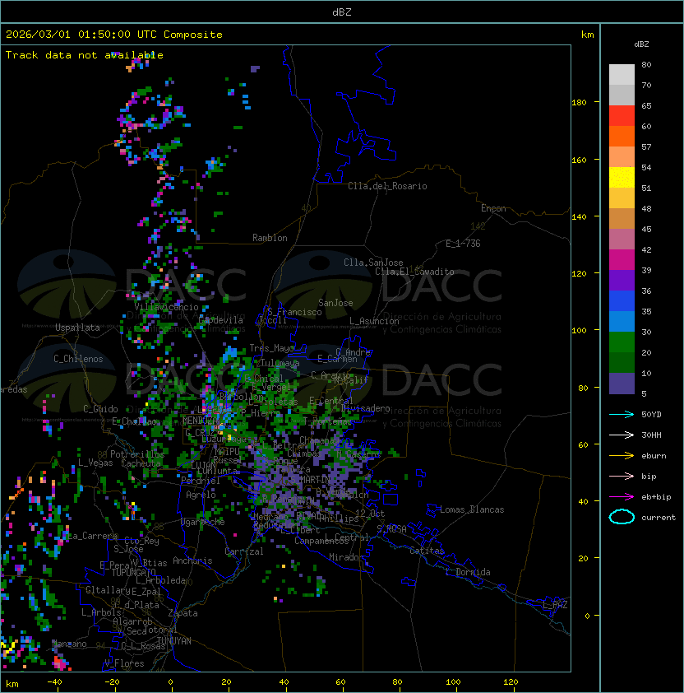This screenshot has height=693, width=684.
Task: Click the 'Divisadero' map label
Action: 365,408
